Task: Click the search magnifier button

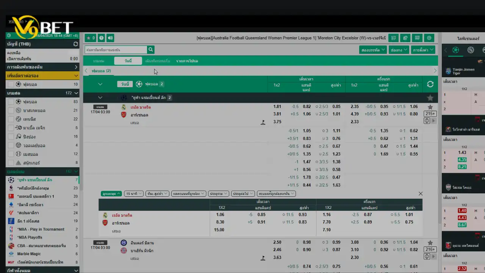Action: [151, 50]
